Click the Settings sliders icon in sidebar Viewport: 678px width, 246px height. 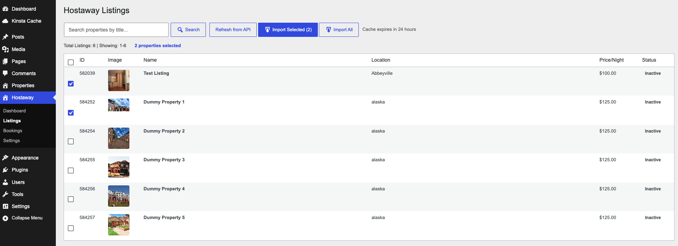tap(5, 206)
